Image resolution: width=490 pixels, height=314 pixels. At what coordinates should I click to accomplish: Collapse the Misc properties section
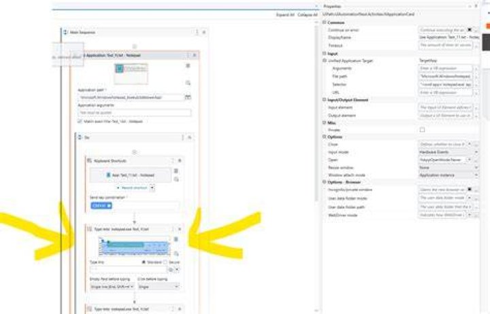point(325,122)
